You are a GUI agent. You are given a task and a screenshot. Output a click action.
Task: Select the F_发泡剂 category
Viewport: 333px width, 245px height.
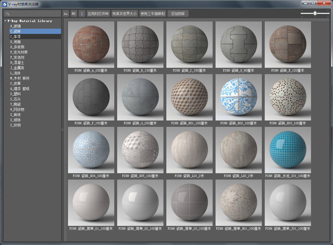point(17,57)
